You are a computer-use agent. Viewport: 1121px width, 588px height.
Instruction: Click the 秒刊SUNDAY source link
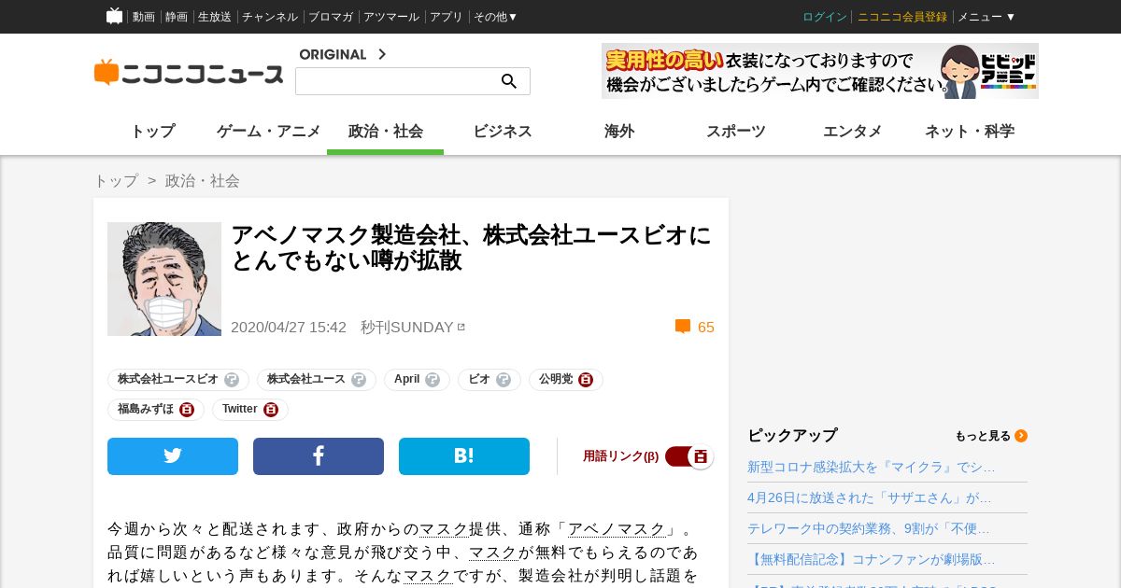click(407, 328)
